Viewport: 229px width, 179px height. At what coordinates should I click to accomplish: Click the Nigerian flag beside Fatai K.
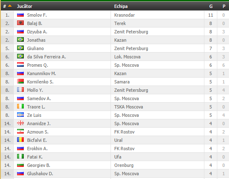tap(20, 156)
